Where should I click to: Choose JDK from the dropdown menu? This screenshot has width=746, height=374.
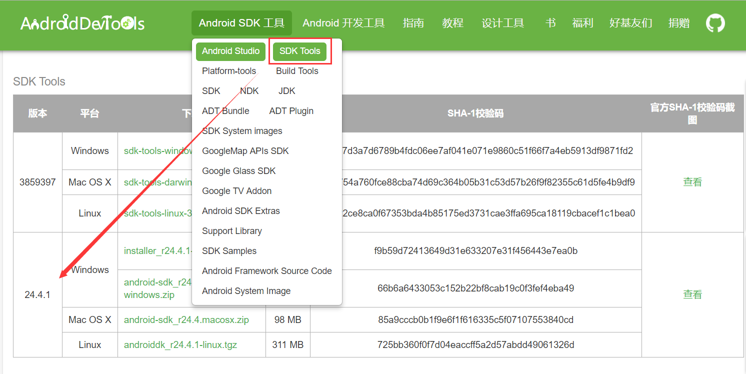click(x=287, y=91)
